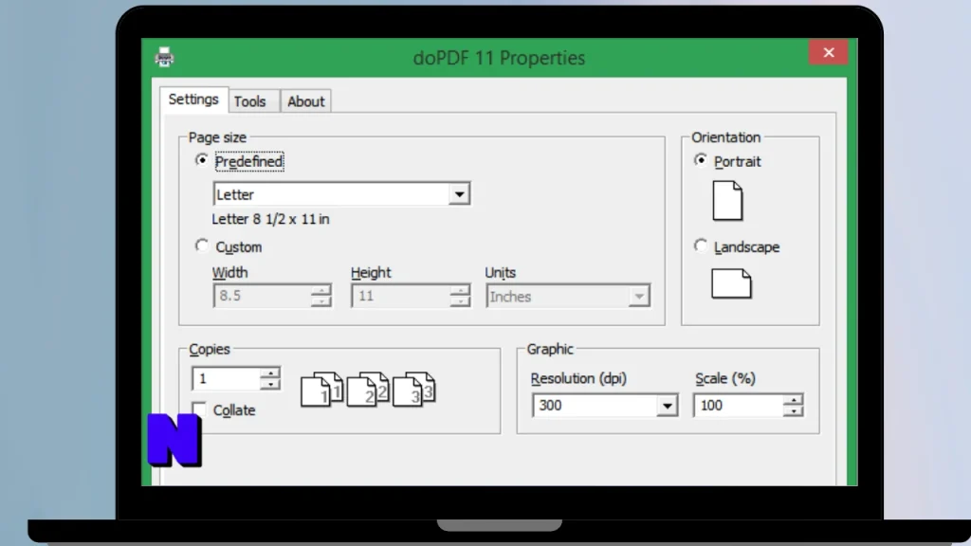971x546 pixels.
Task: Click the Scale (%) input field
Action: click(738, 406)
